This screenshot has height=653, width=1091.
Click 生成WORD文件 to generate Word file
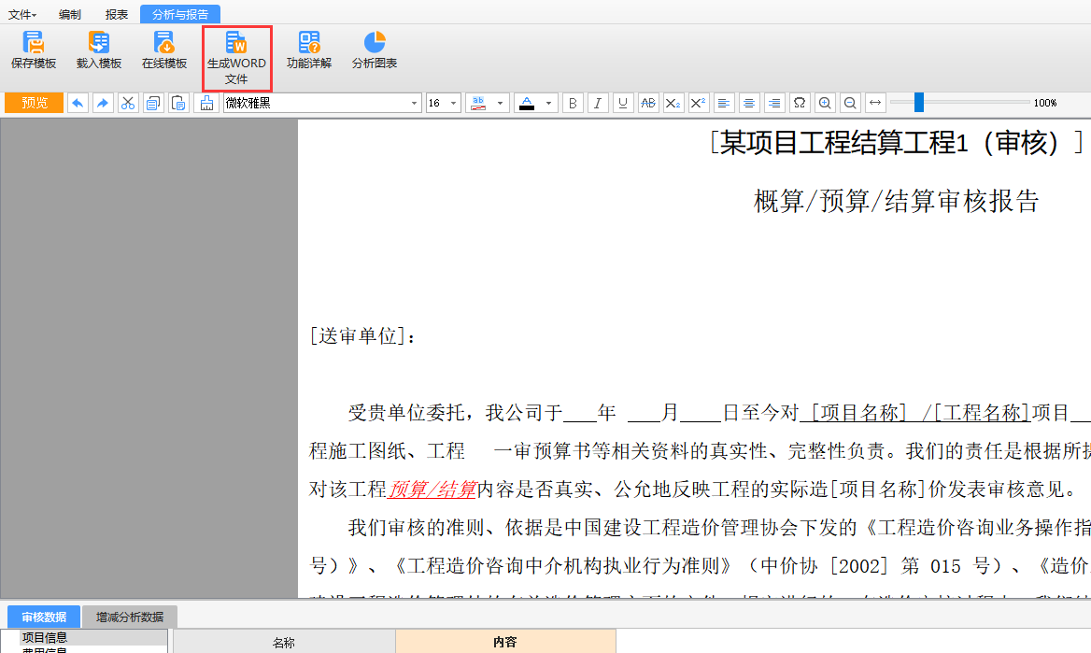tap(236, 57)
